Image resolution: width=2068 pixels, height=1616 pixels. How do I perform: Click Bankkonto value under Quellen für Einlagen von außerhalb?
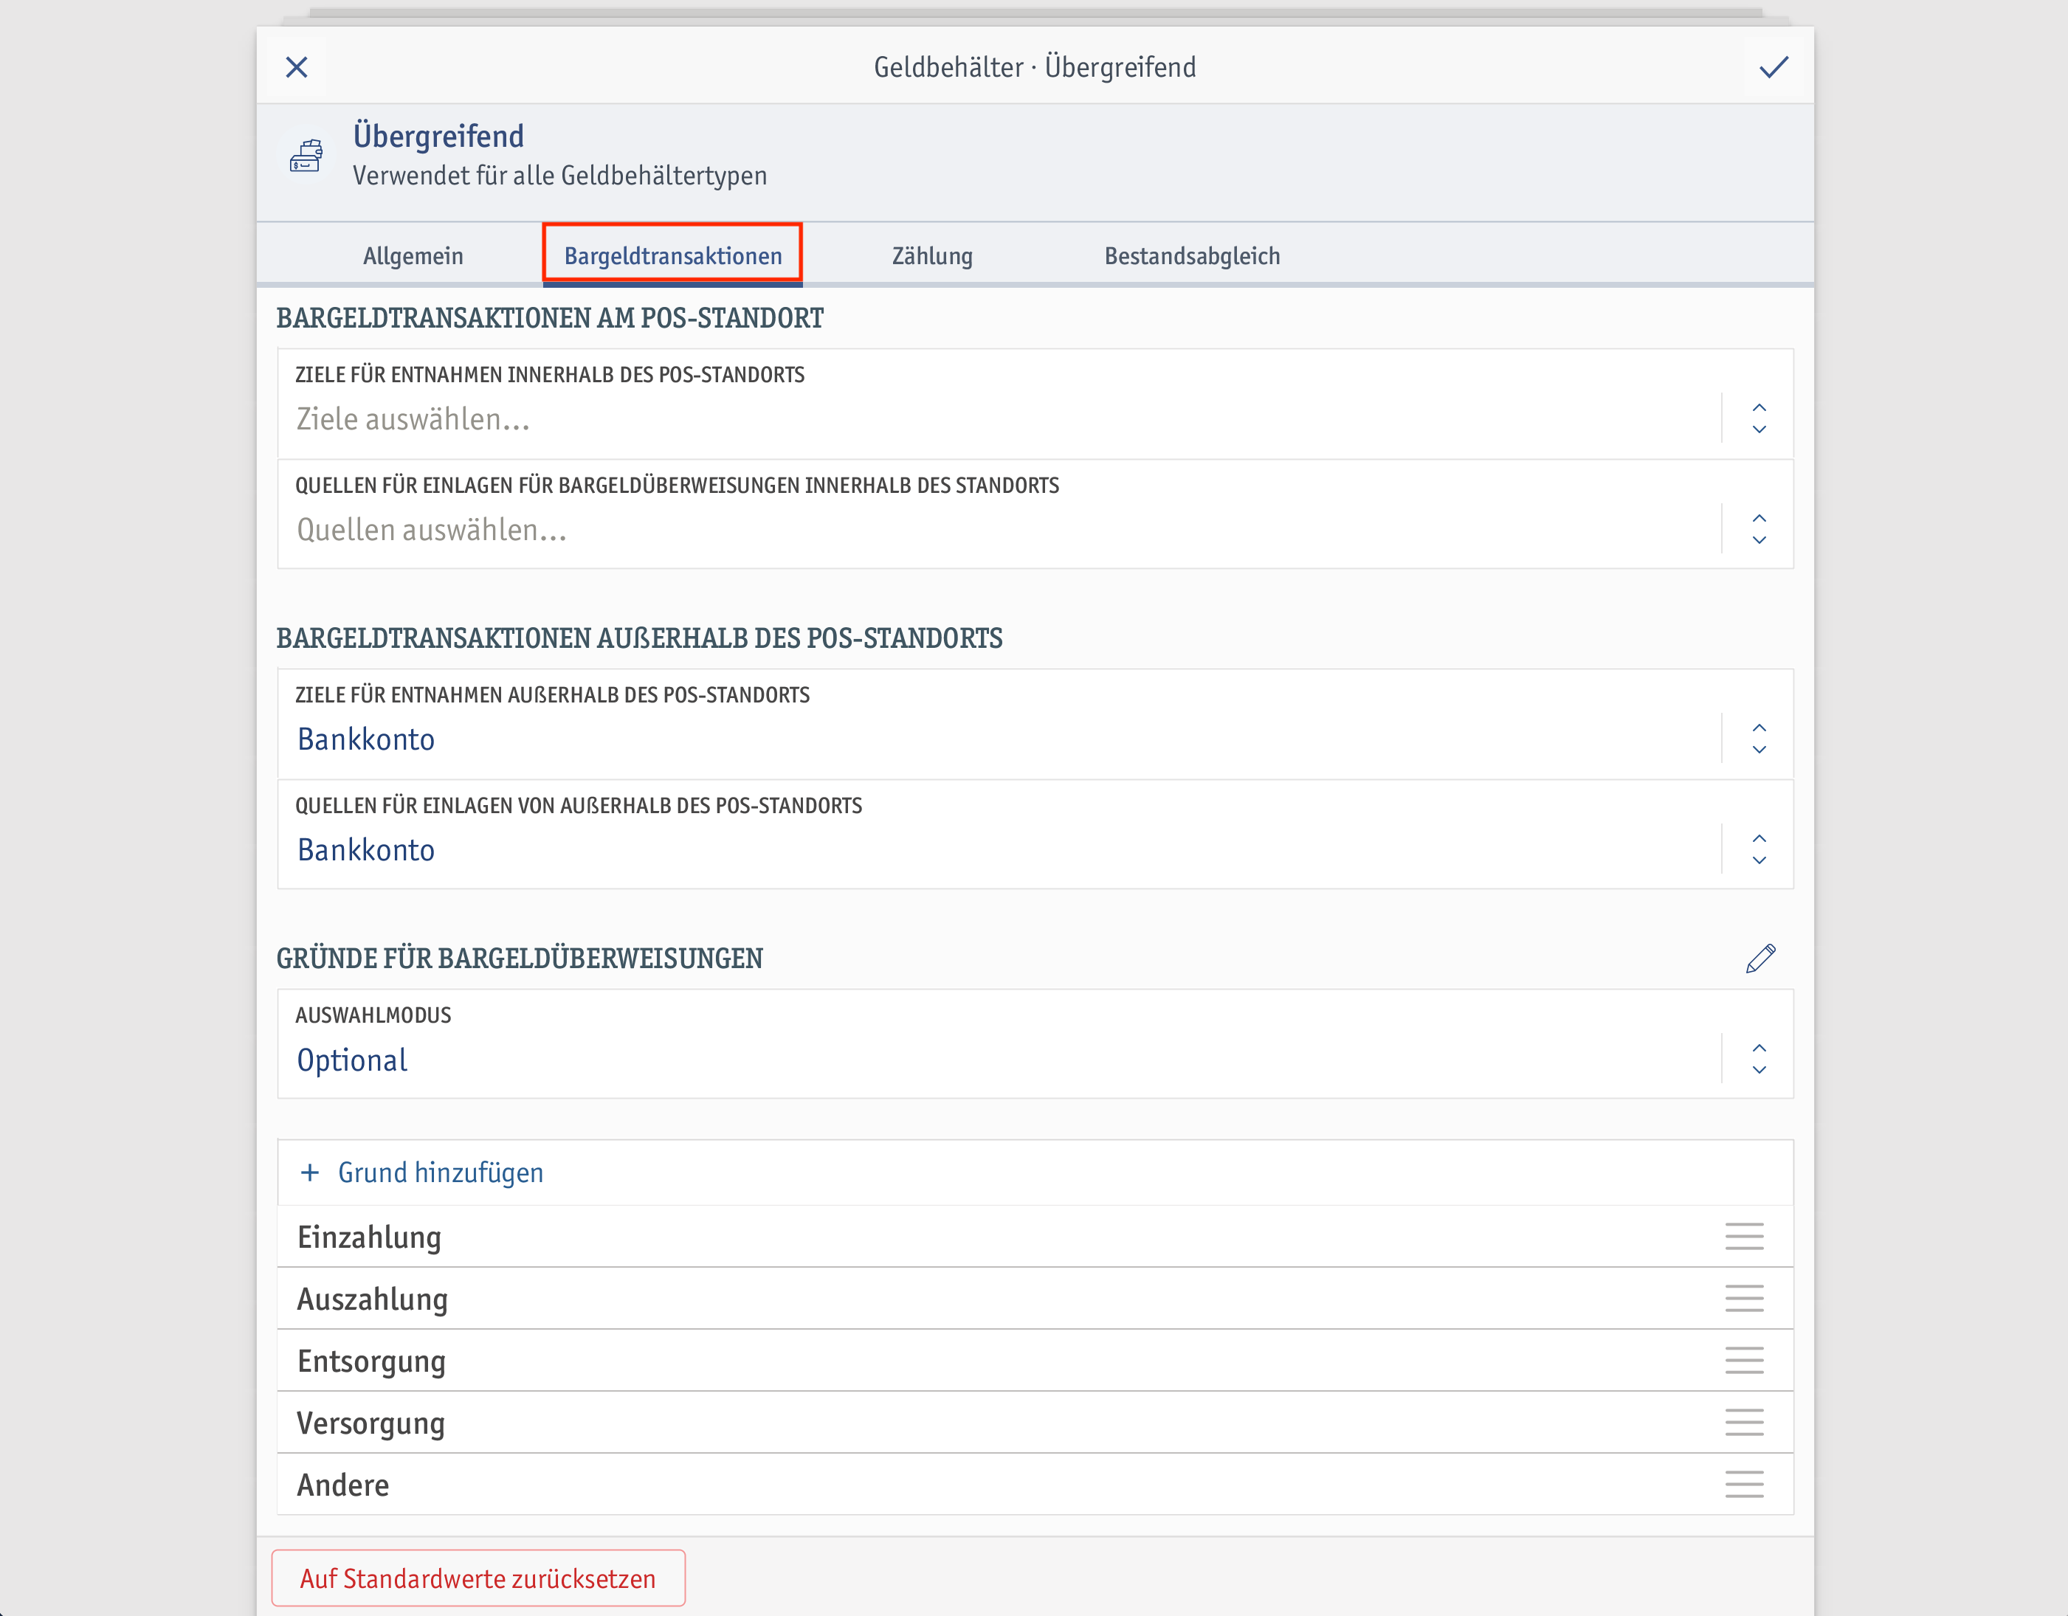click(x=367, y=850)
